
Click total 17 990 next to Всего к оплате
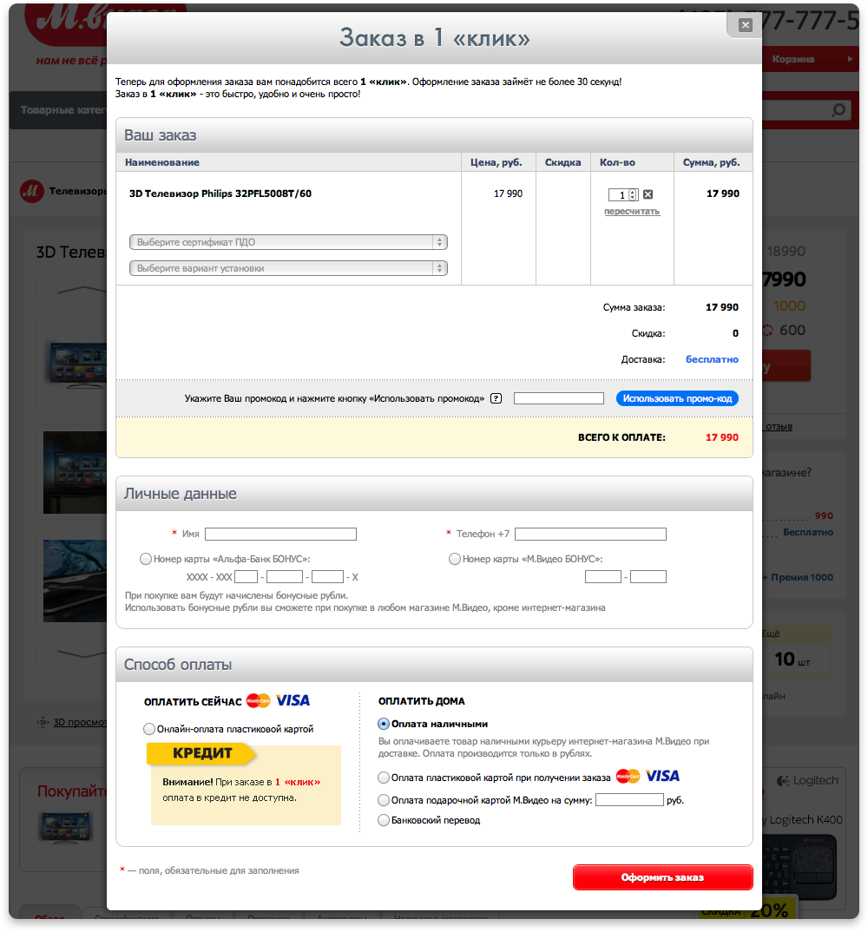(x=722, y=437)
